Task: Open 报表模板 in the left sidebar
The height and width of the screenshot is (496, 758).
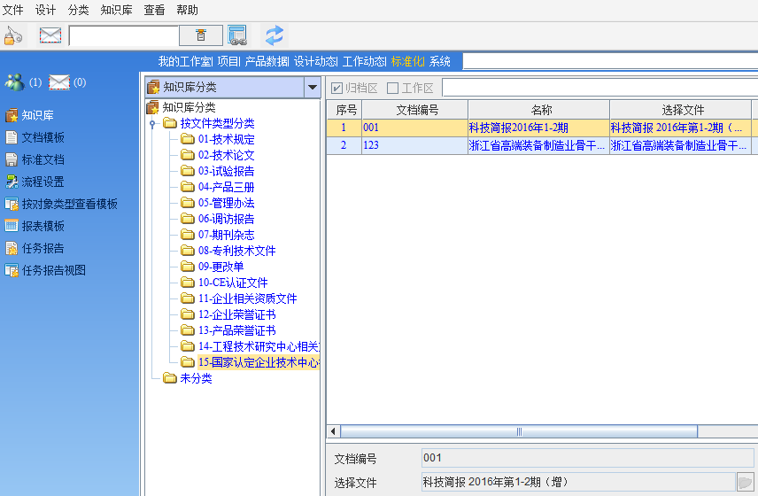Action: pyautogui.click(x=43, y=226)
